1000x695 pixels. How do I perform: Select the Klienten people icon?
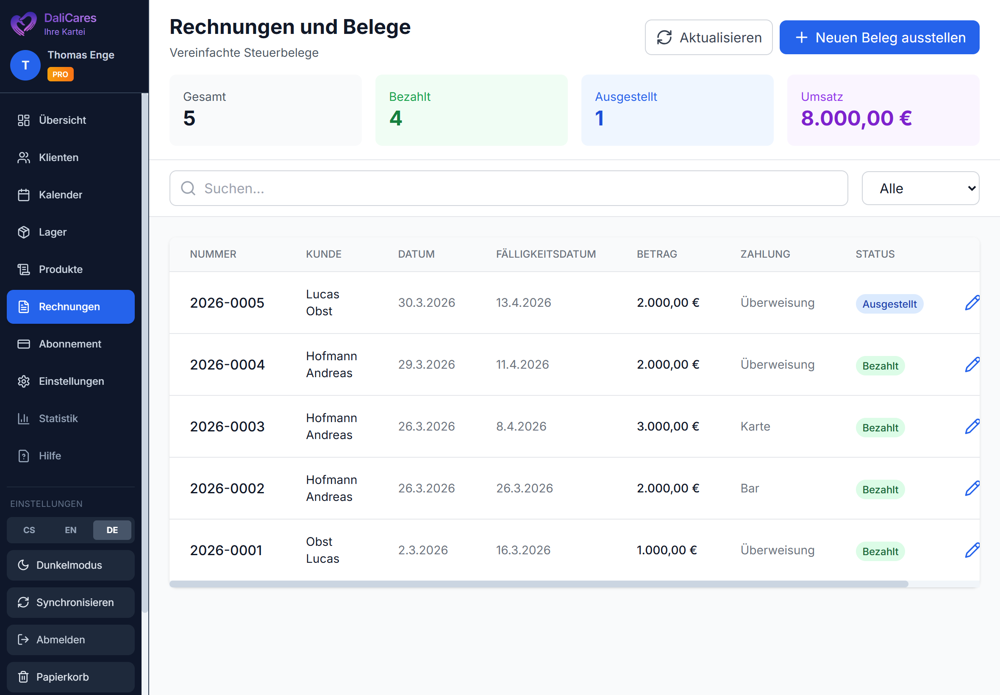24,157
